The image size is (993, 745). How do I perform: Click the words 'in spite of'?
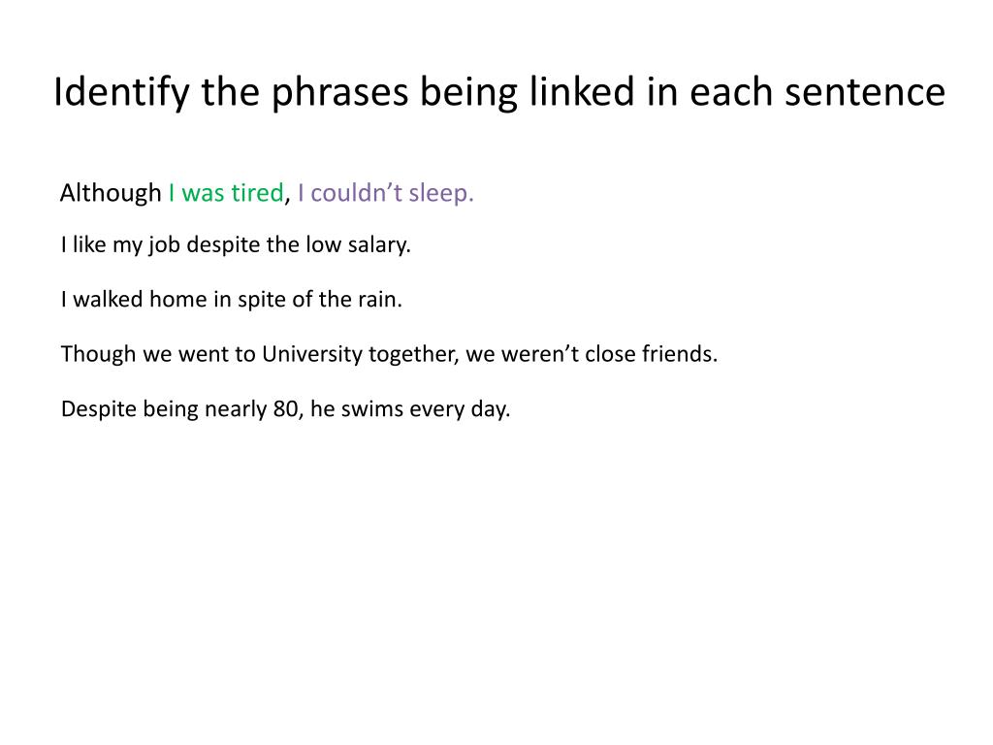(x=263, y=299)
